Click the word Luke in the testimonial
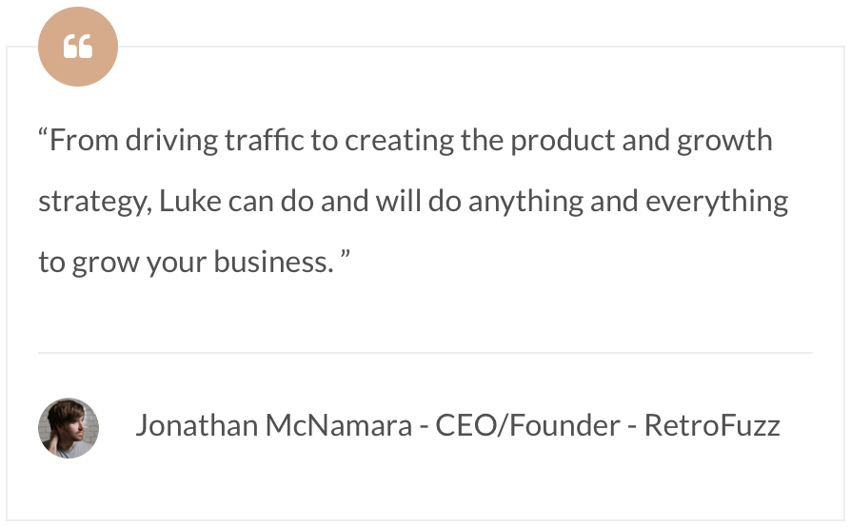 coord(190,201)
